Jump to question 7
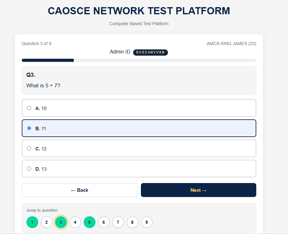 [118, 222]
